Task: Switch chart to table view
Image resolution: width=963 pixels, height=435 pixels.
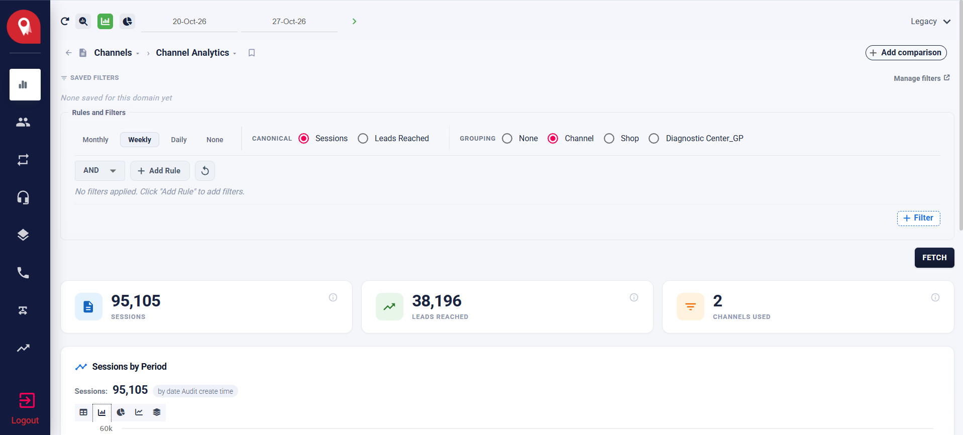Action: coord(83,412)
